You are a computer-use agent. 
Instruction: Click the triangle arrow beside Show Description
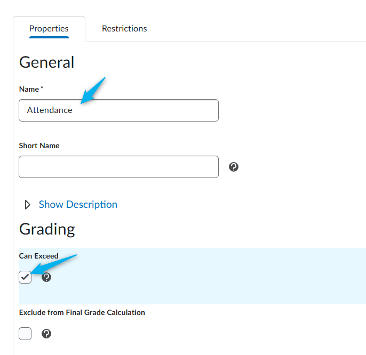27,205
